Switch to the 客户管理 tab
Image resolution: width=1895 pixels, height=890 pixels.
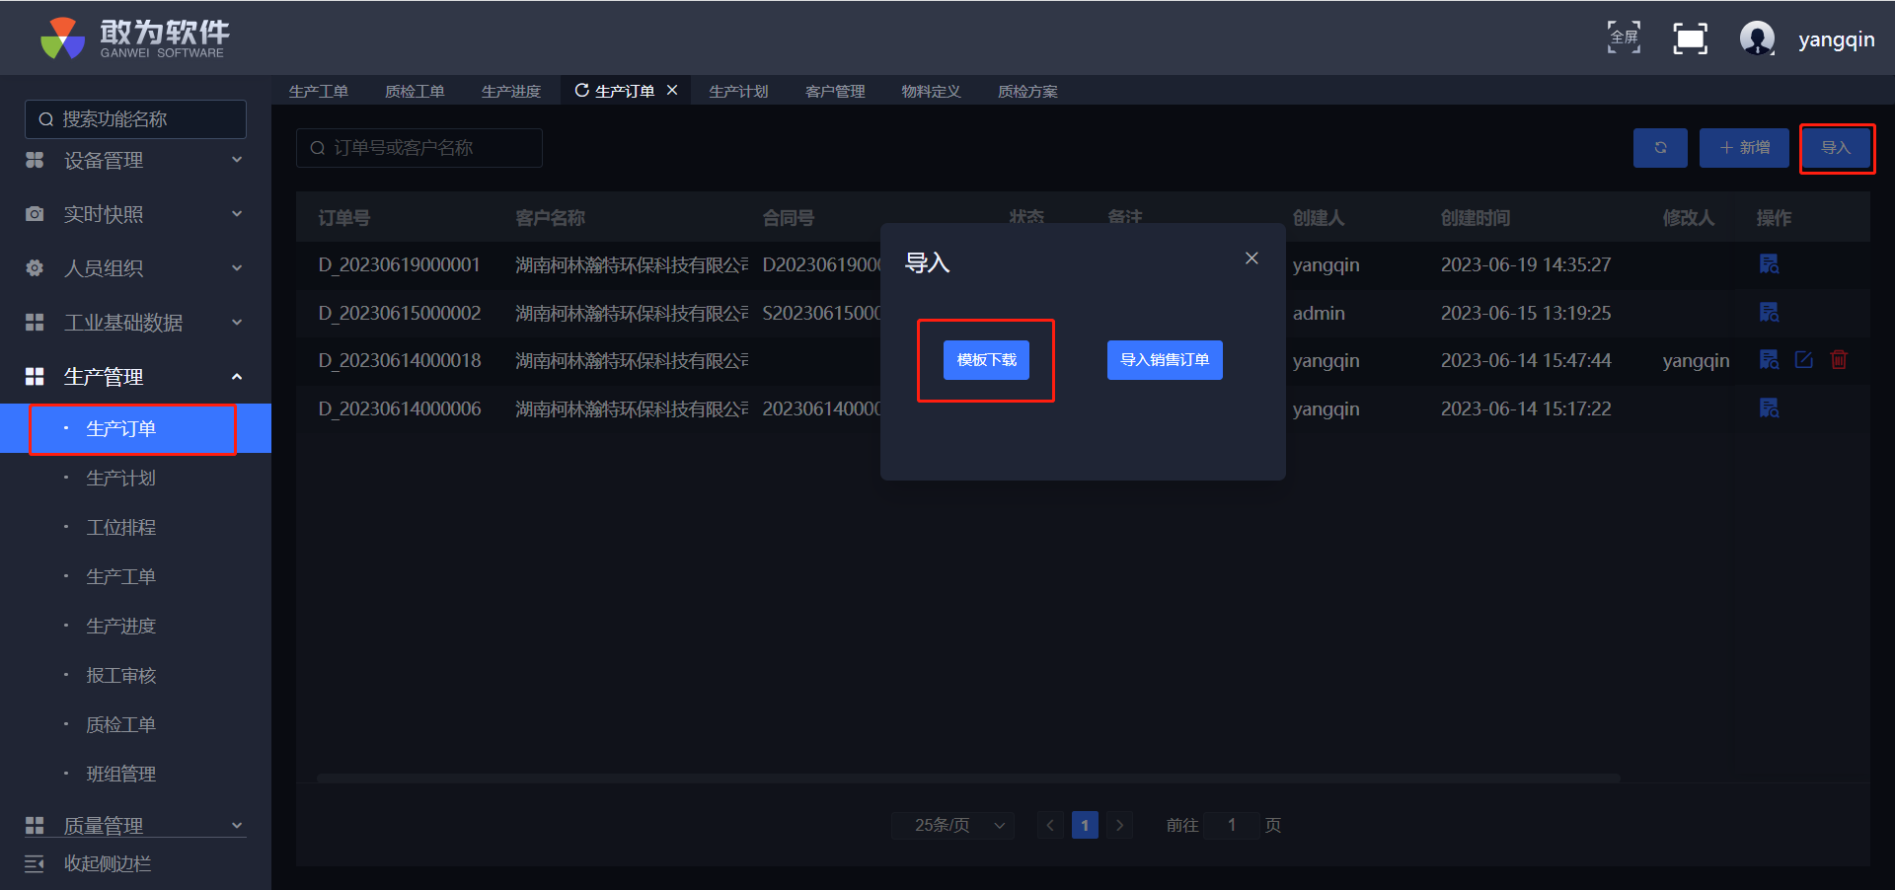point(835,91)
